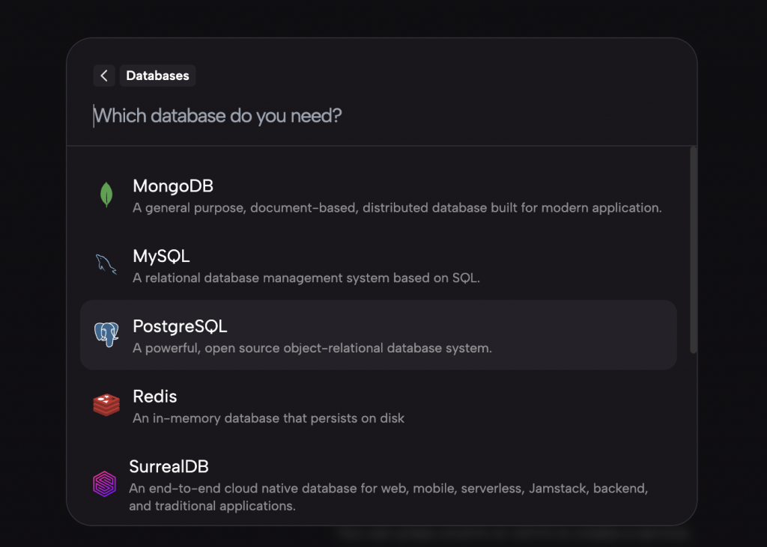767x547 pixels.
Task: Click the MongoDB green leaf icon
Action: pos(106,195)
